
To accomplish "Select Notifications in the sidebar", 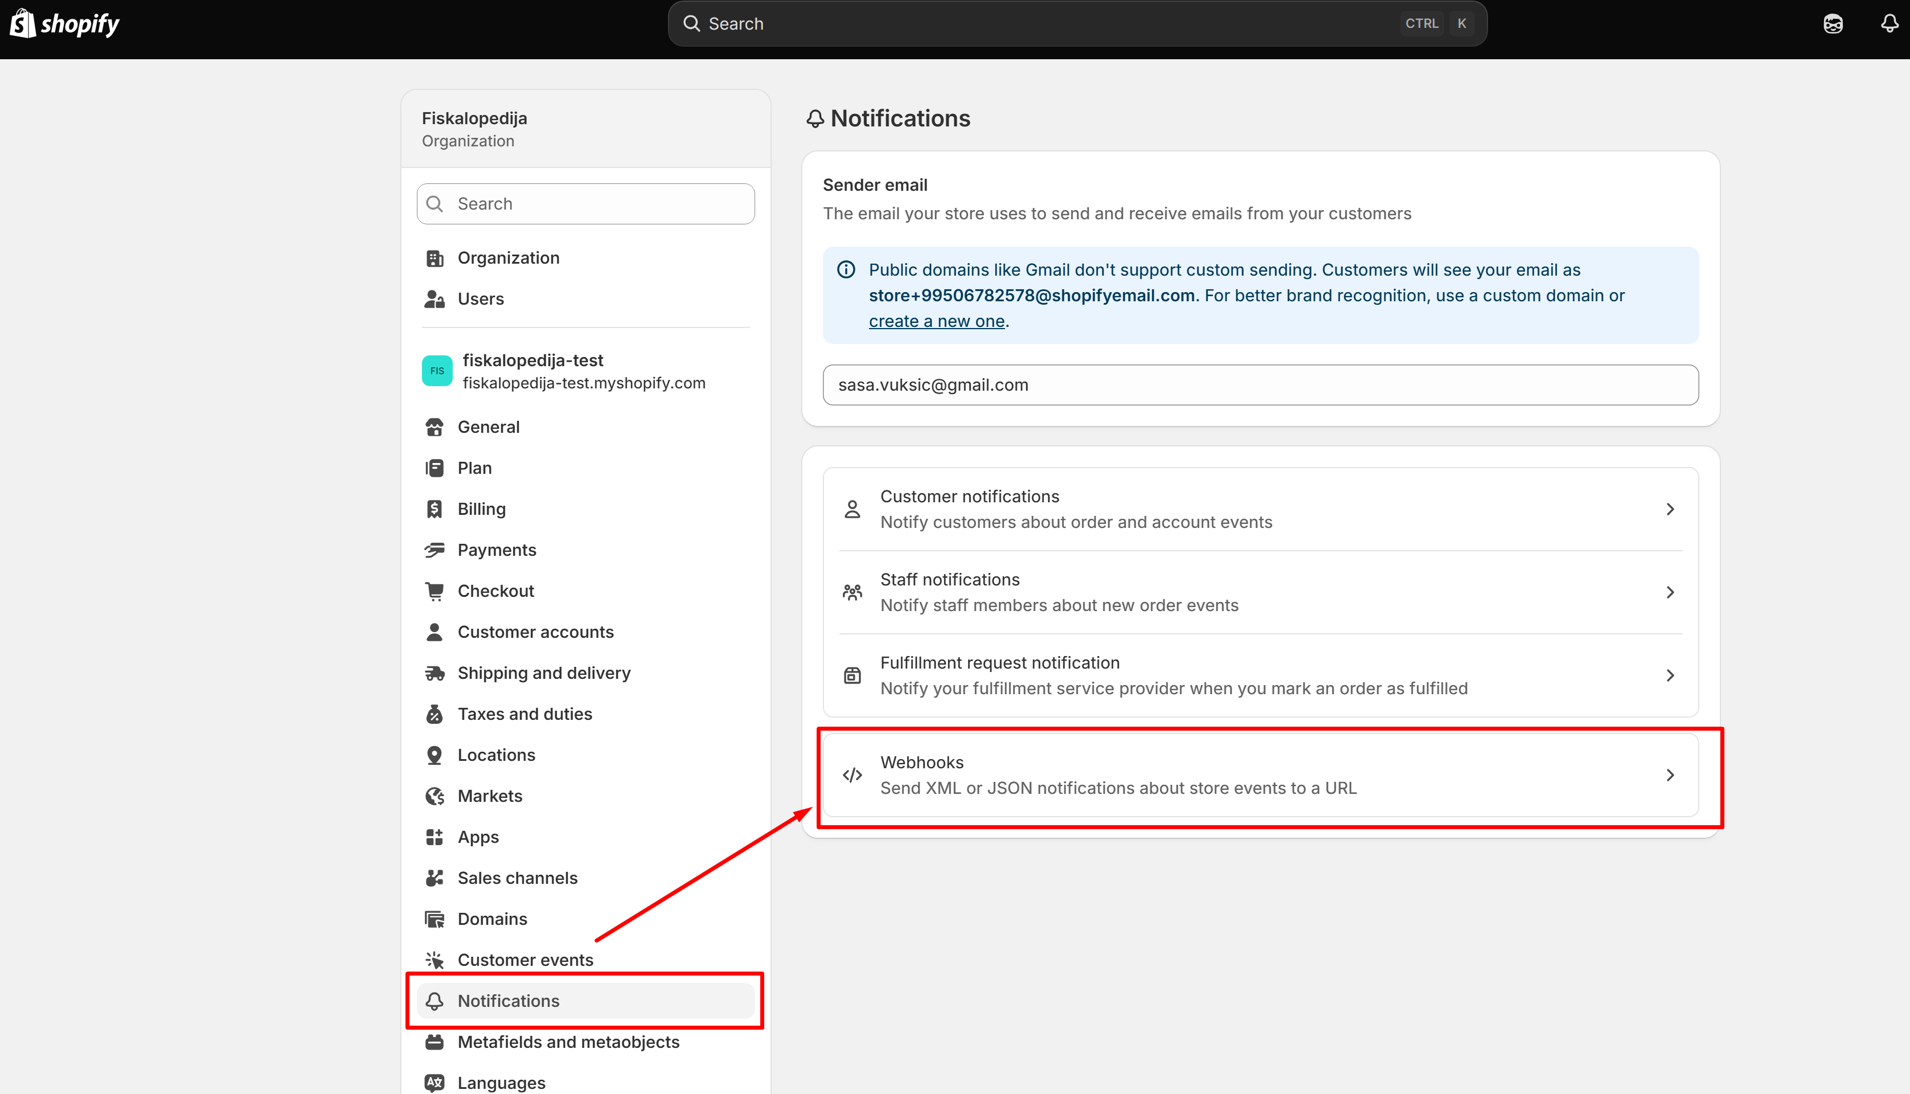I will tap(585, 1001).
